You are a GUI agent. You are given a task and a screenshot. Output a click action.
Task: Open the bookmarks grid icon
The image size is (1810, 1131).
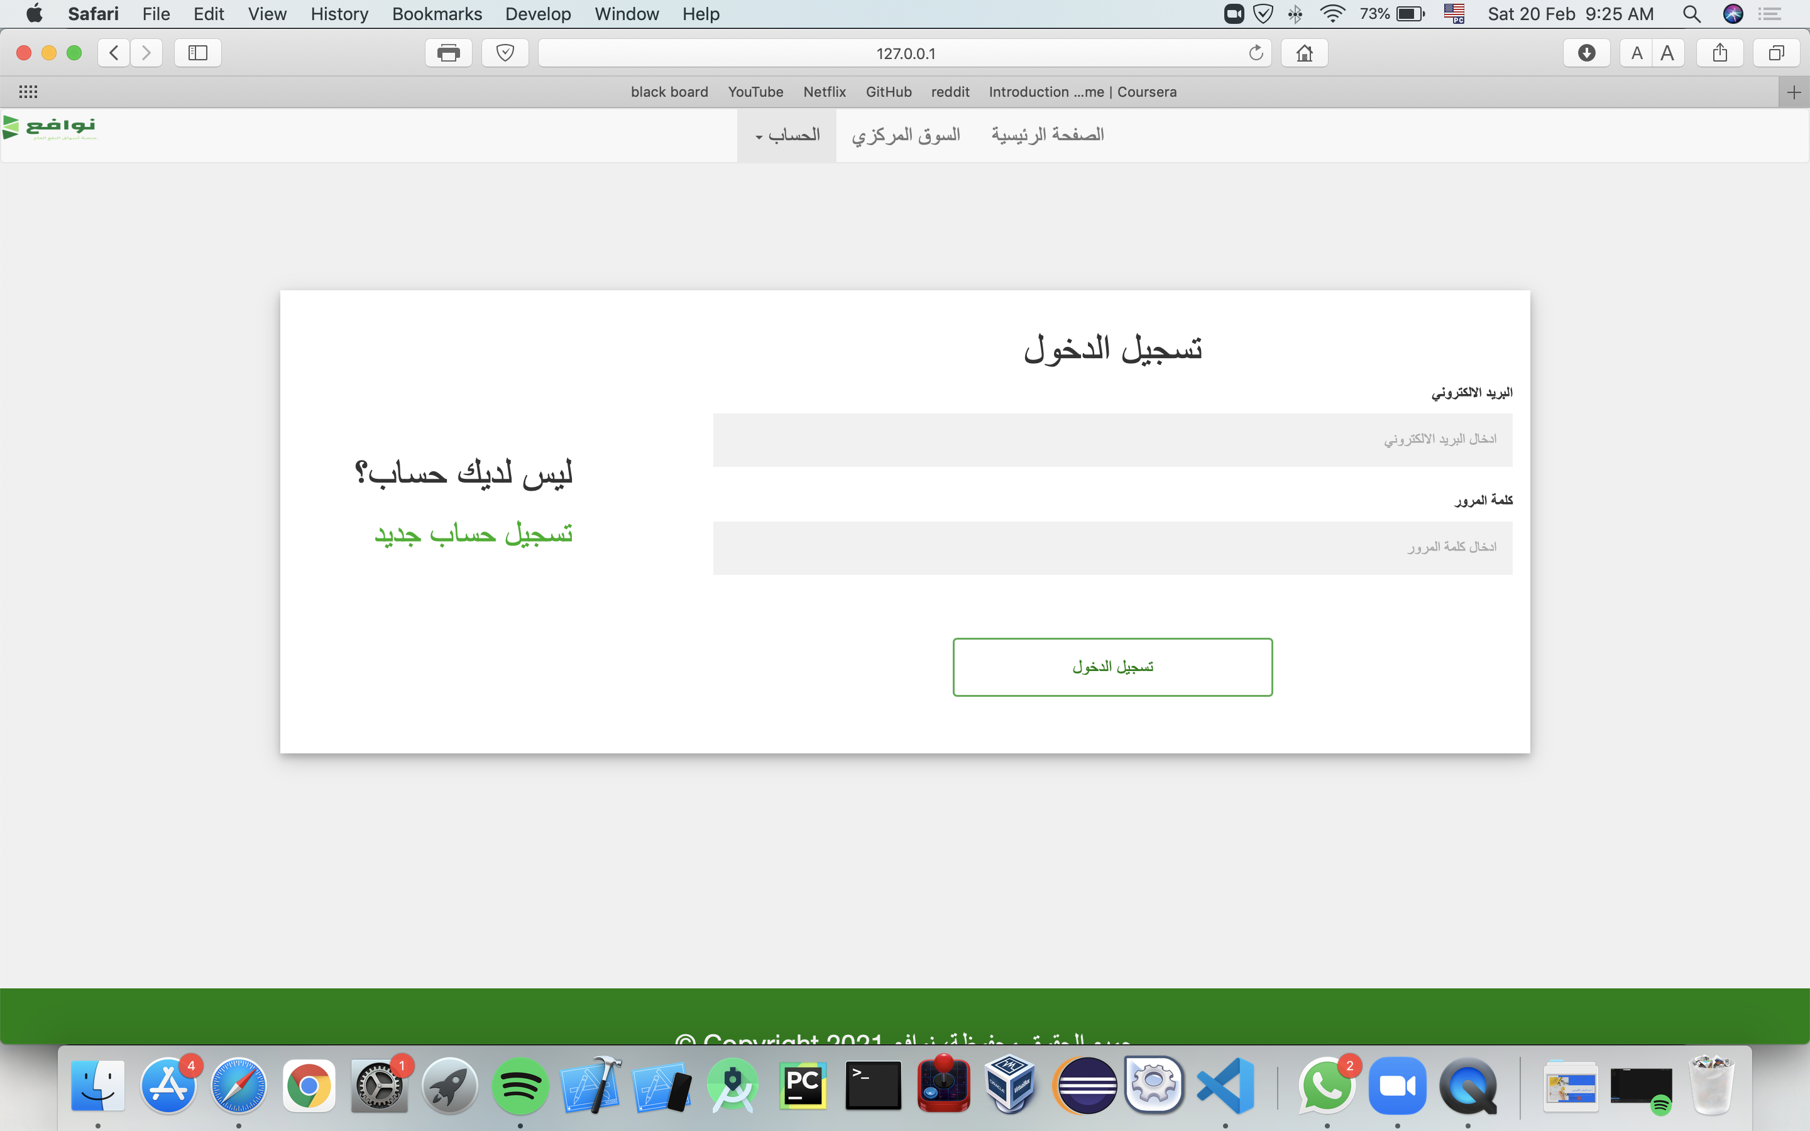(x=28, y=92)
